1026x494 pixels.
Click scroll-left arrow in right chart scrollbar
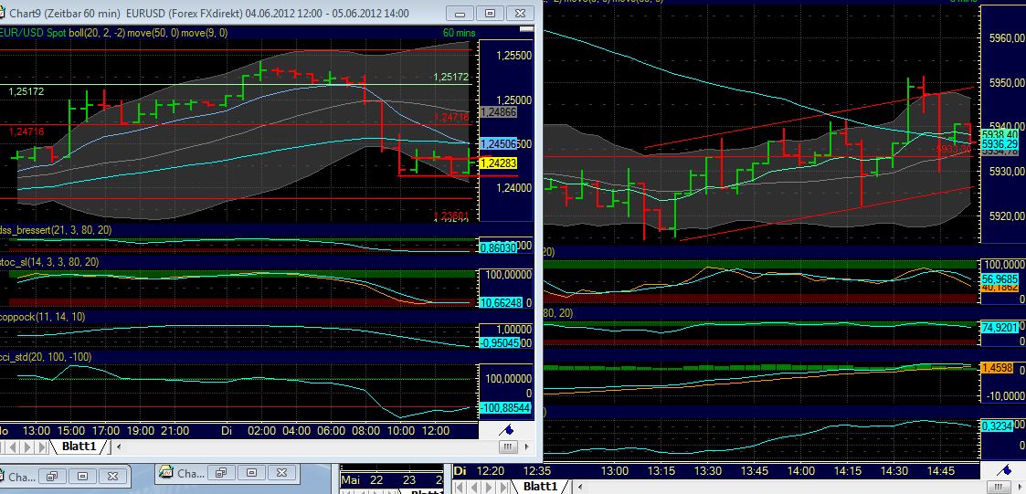[x=580, y=487]
